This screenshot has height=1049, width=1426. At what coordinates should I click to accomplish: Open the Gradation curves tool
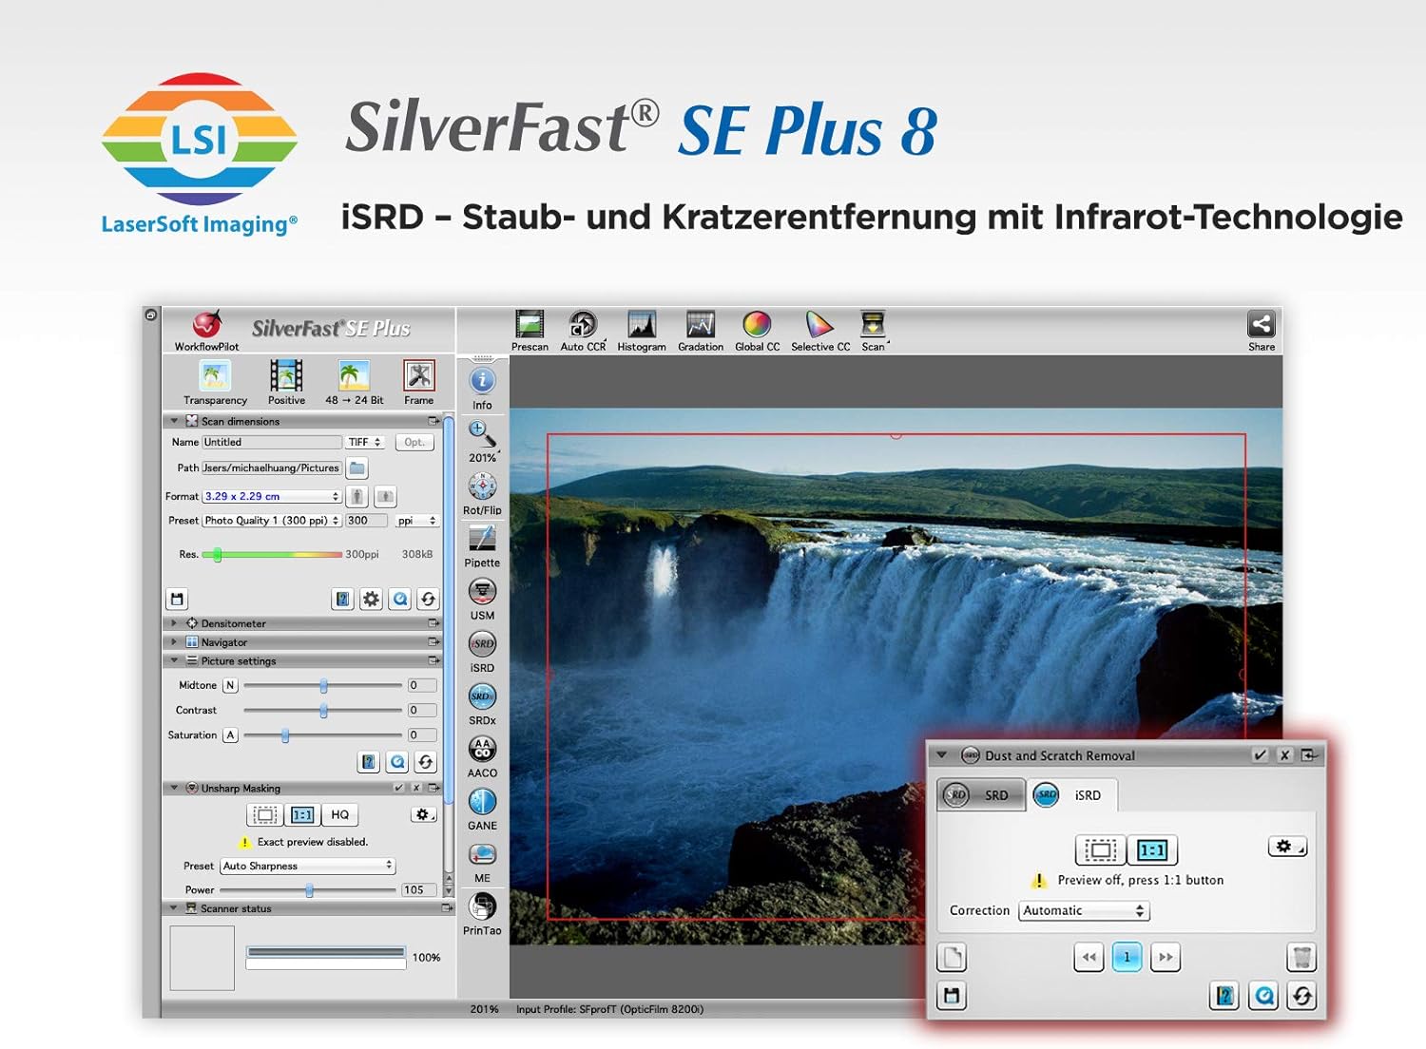point(701,331)
